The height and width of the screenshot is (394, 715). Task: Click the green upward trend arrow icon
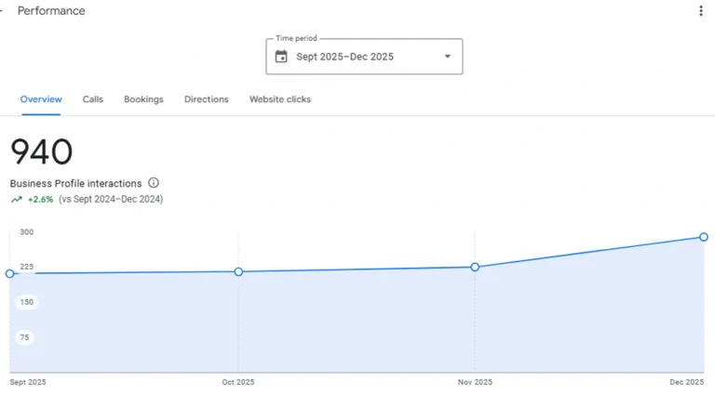(x=16, y=199)
